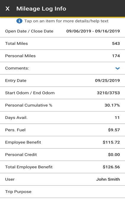
Task: Select the Total Miles item
Action: click(x=62, y=43)
